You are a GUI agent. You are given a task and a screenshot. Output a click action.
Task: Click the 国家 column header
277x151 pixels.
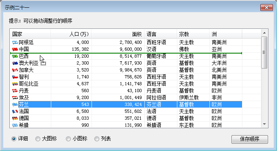tap(31, 34)
